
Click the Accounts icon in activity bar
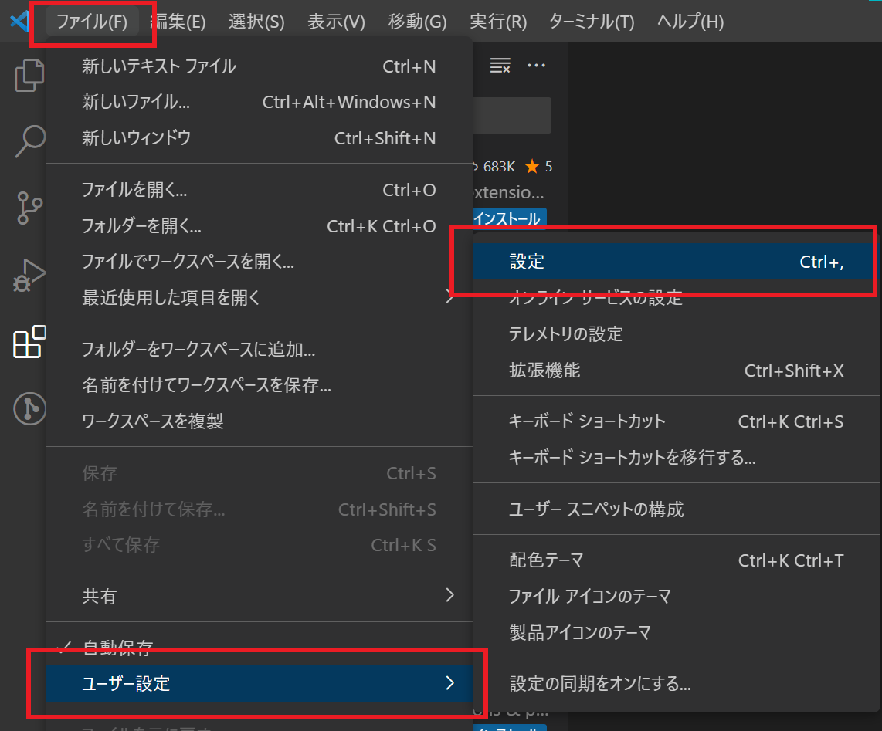point(29,409)
